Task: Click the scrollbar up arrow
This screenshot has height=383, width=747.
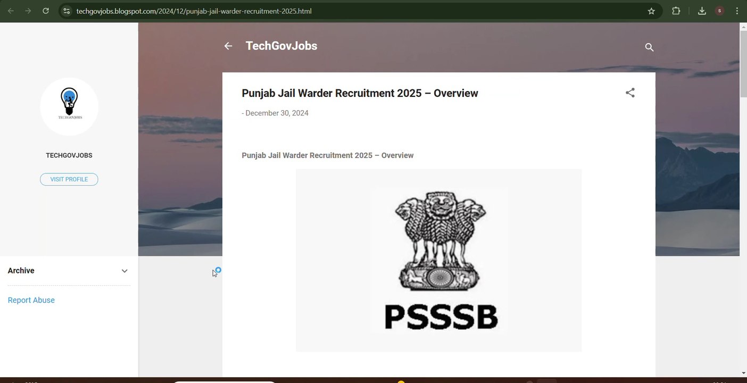Action: point(743,27)
